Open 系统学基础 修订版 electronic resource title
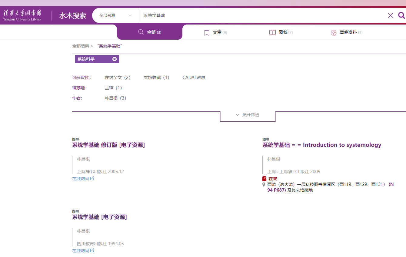Viewport: 406px width, 257px height. (108, 145)
